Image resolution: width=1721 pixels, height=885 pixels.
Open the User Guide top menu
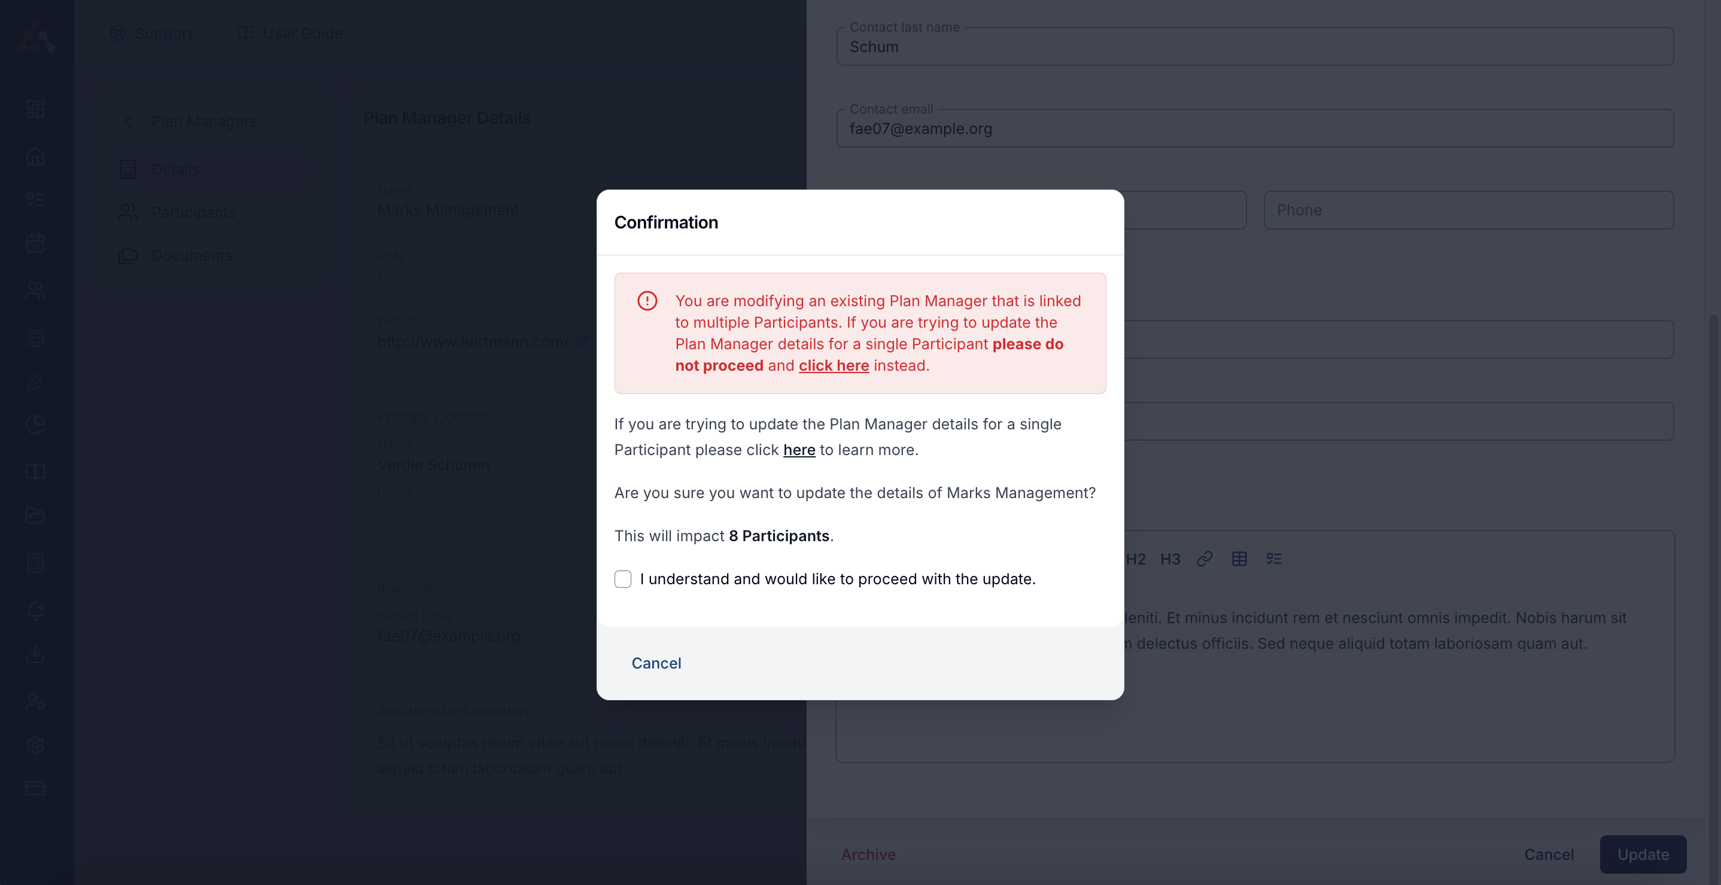(290, 33)
